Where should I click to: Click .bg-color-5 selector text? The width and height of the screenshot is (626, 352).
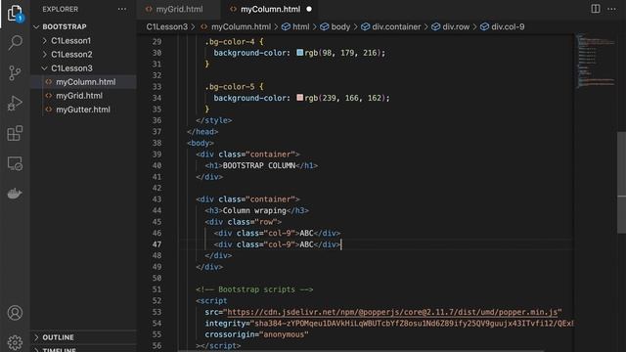coord(230,87)
